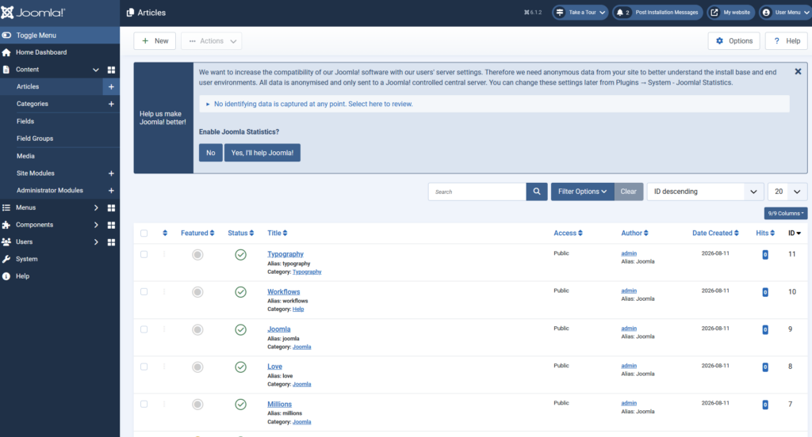Add a new article using the Articles plus icon
The image size is (812, 437).
tap(111, 87)
